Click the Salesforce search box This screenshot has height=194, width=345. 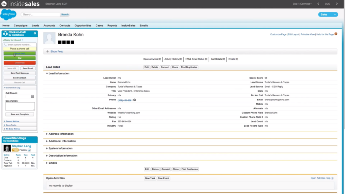pyautogui.click(x=40, y=14)
